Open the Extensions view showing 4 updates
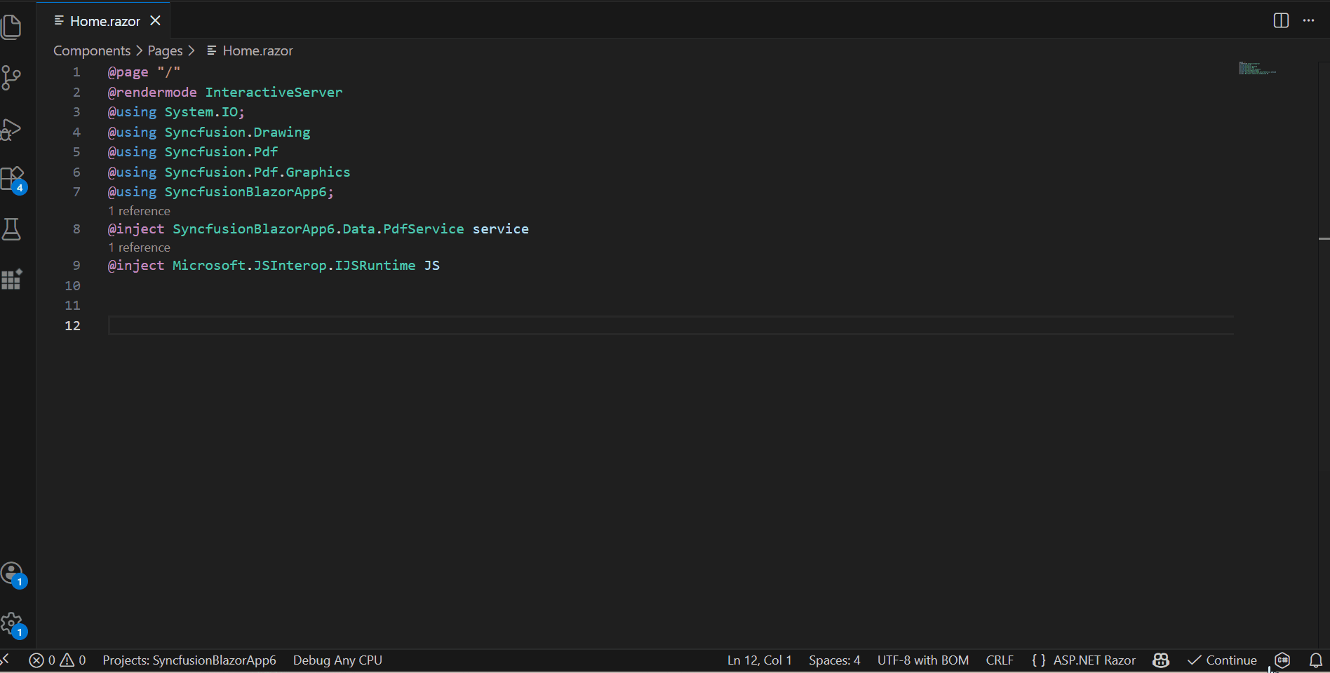 [13, 179]
